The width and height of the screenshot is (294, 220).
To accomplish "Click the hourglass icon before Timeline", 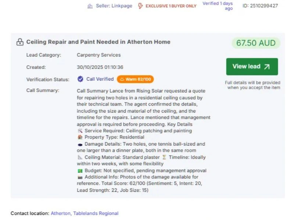I will (x=164, y=157).
